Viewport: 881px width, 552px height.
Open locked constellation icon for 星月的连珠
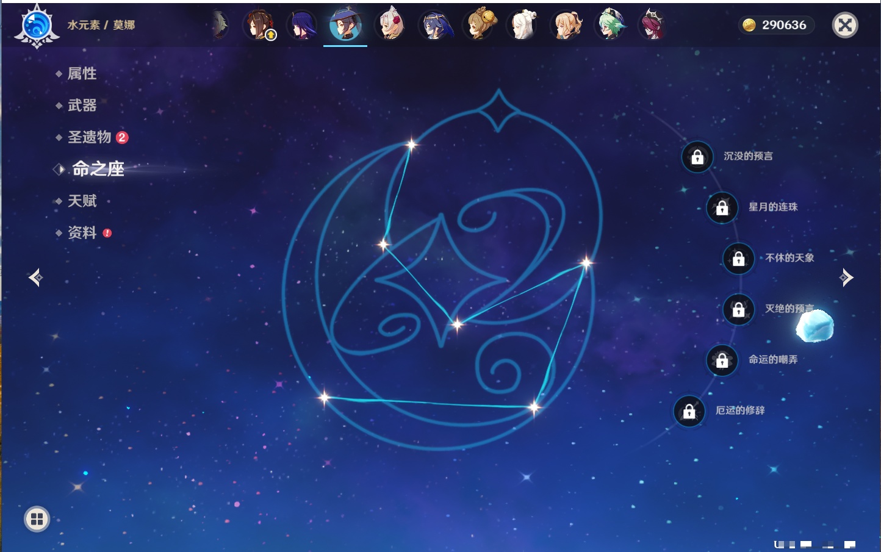[722, 207]
